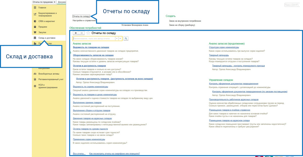Open report Оборачиваемость запасов на складах
The image size is (303, 157).
coord(93,55)
